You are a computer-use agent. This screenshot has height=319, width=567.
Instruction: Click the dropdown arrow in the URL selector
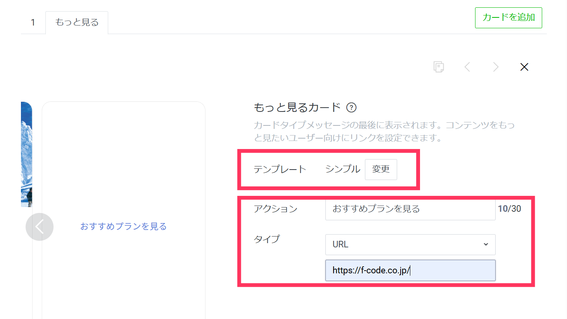[x=486, y=244]
